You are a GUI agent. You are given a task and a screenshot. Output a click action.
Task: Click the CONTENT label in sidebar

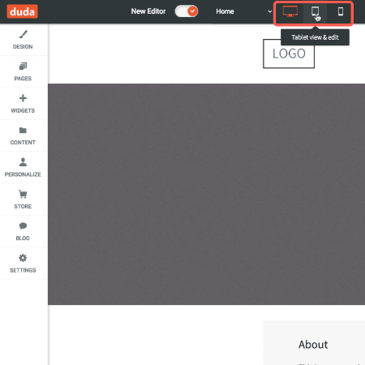point(23,143)
